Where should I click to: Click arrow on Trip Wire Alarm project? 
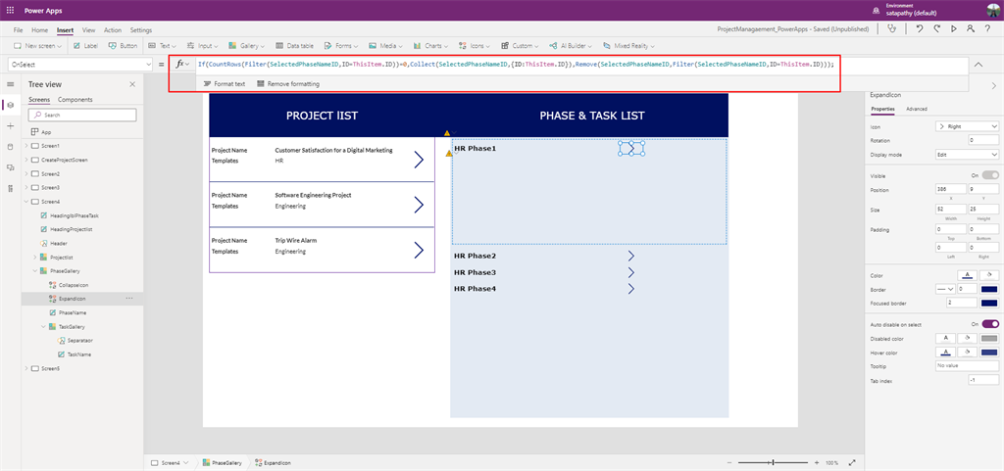419,250
